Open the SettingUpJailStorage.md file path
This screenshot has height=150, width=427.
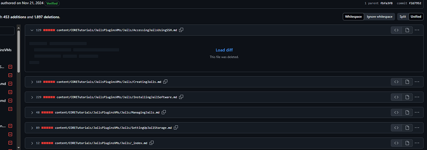[x=113, y=127]
